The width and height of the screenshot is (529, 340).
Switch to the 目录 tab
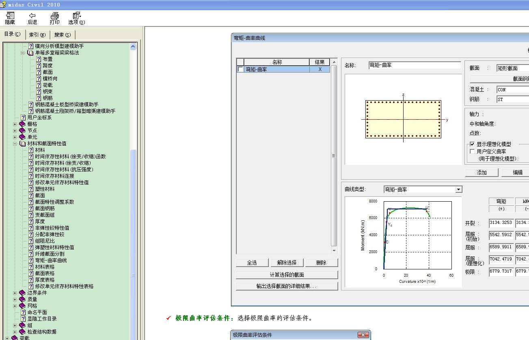(x=13, y=34)
